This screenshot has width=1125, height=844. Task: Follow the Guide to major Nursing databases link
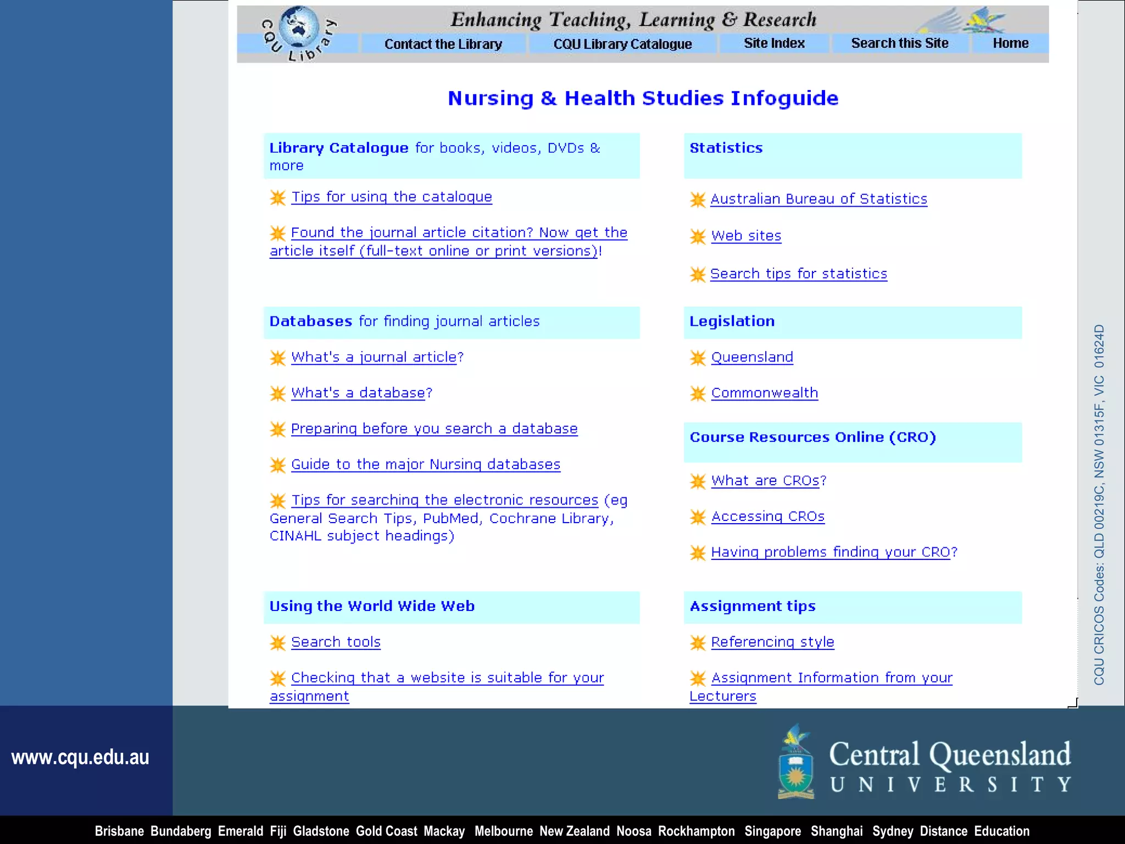coord(425,464)
